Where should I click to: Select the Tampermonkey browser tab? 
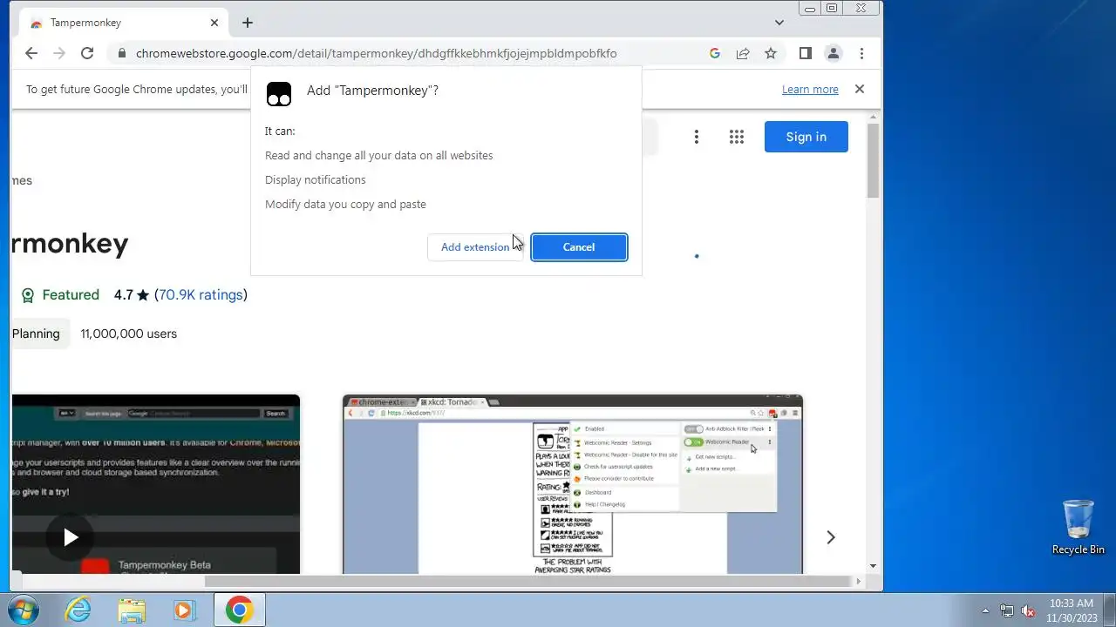124,23
